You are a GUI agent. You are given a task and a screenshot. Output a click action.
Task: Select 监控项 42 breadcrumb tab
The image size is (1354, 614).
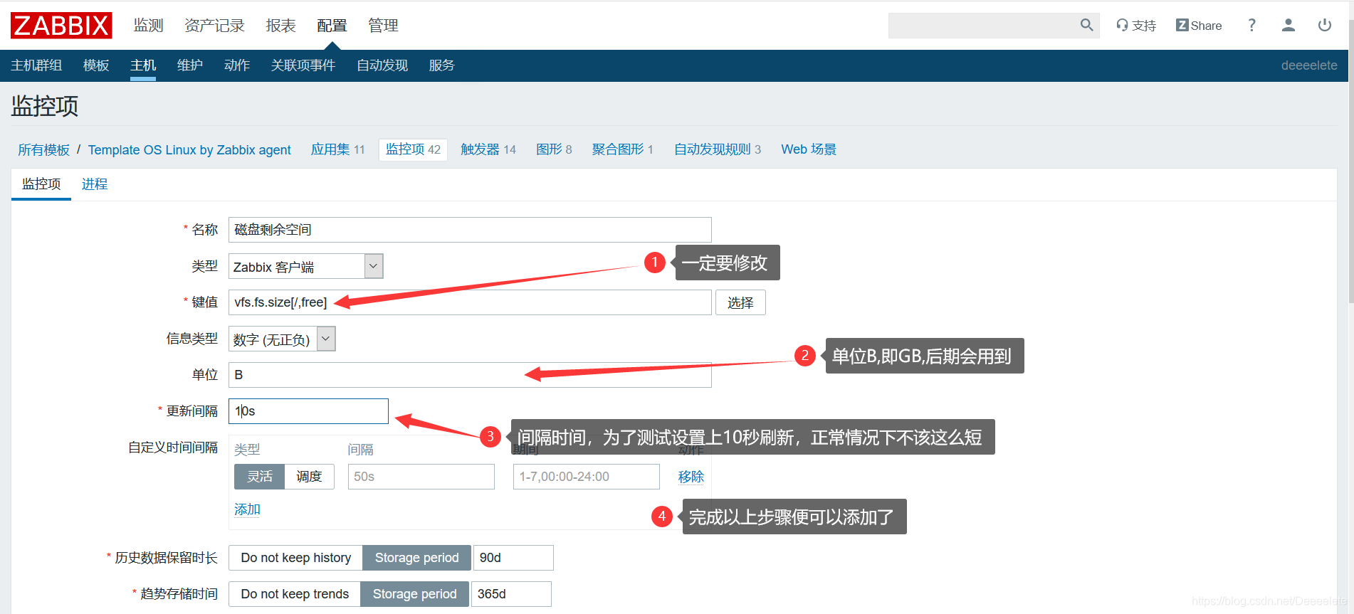coord(413,149)
